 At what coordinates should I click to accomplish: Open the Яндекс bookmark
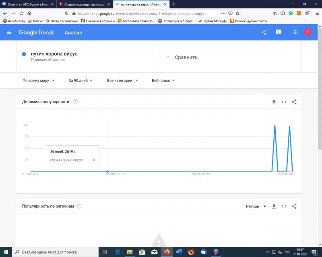[x=35, y=21]
